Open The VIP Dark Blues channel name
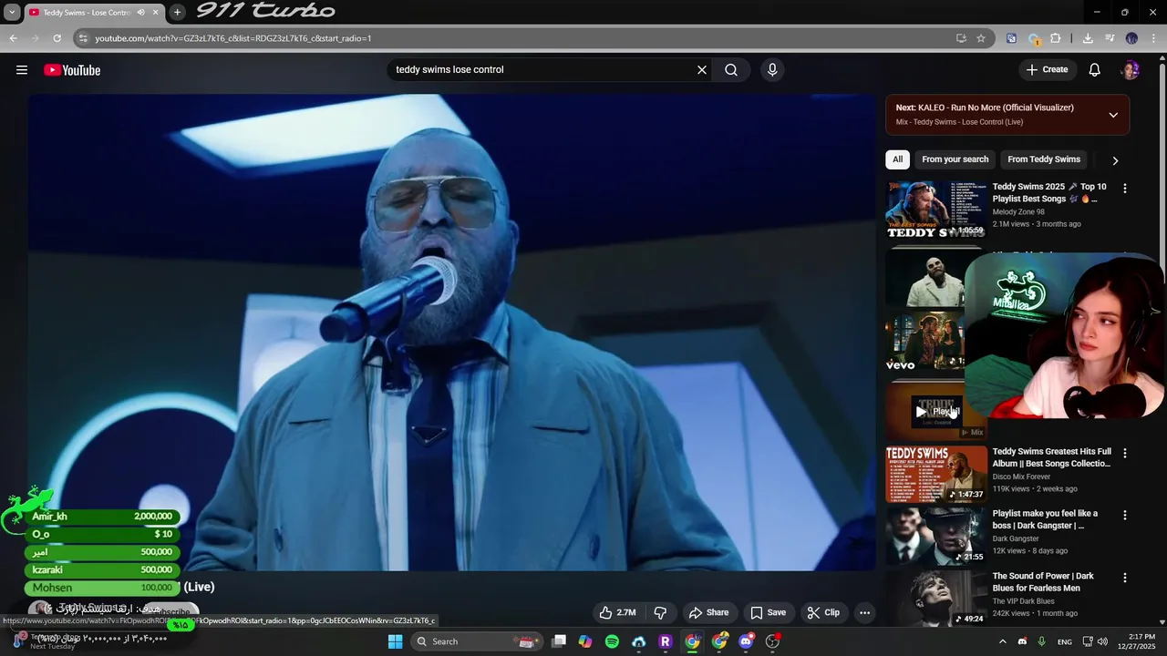Image resolution: width=1167 pixels, height=656 pixels. click(x=1023, y=601)
